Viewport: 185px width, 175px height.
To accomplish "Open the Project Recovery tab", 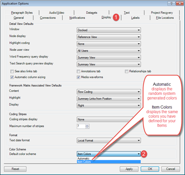I will 162,13.
